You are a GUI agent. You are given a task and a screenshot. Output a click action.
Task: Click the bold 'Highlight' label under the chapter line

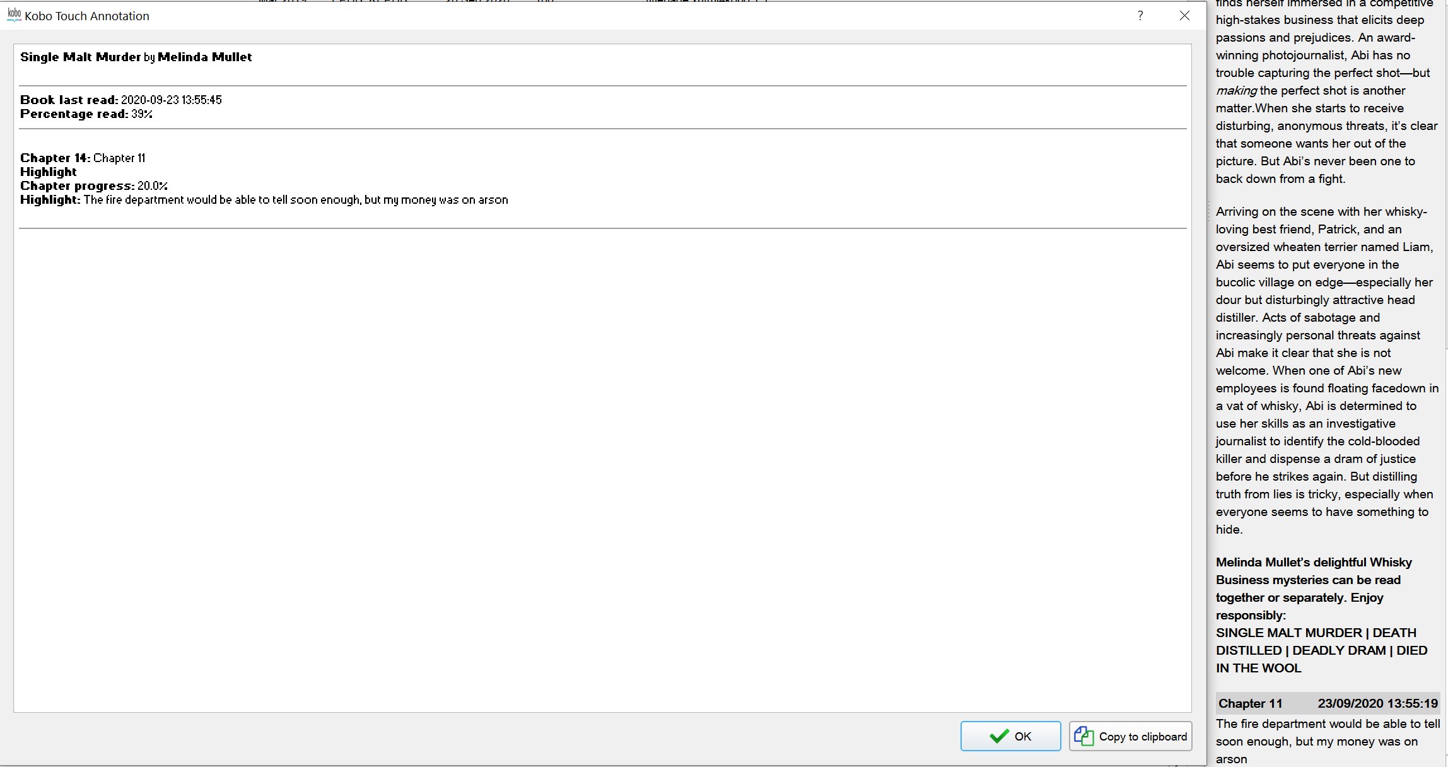(x=49, y=172)
